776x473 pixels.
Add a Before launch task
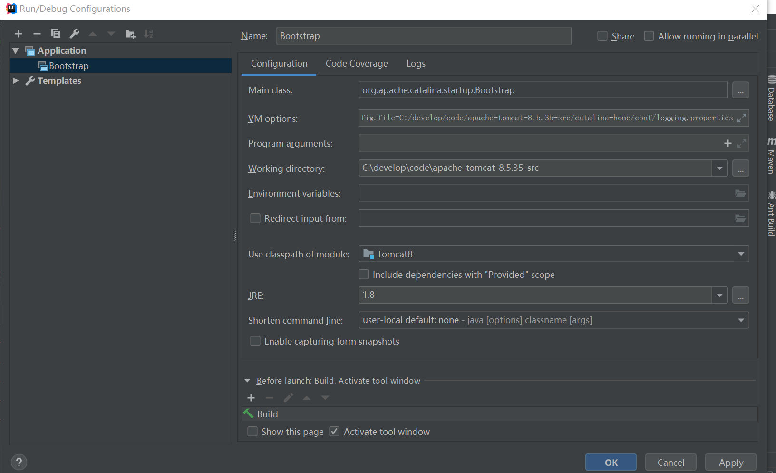point(251,398)
